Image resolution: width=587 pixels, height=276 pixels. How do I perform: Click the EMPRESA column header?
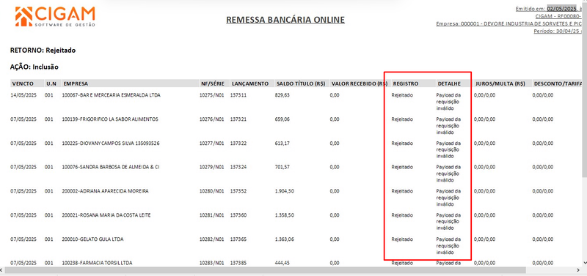coord(76,83)
